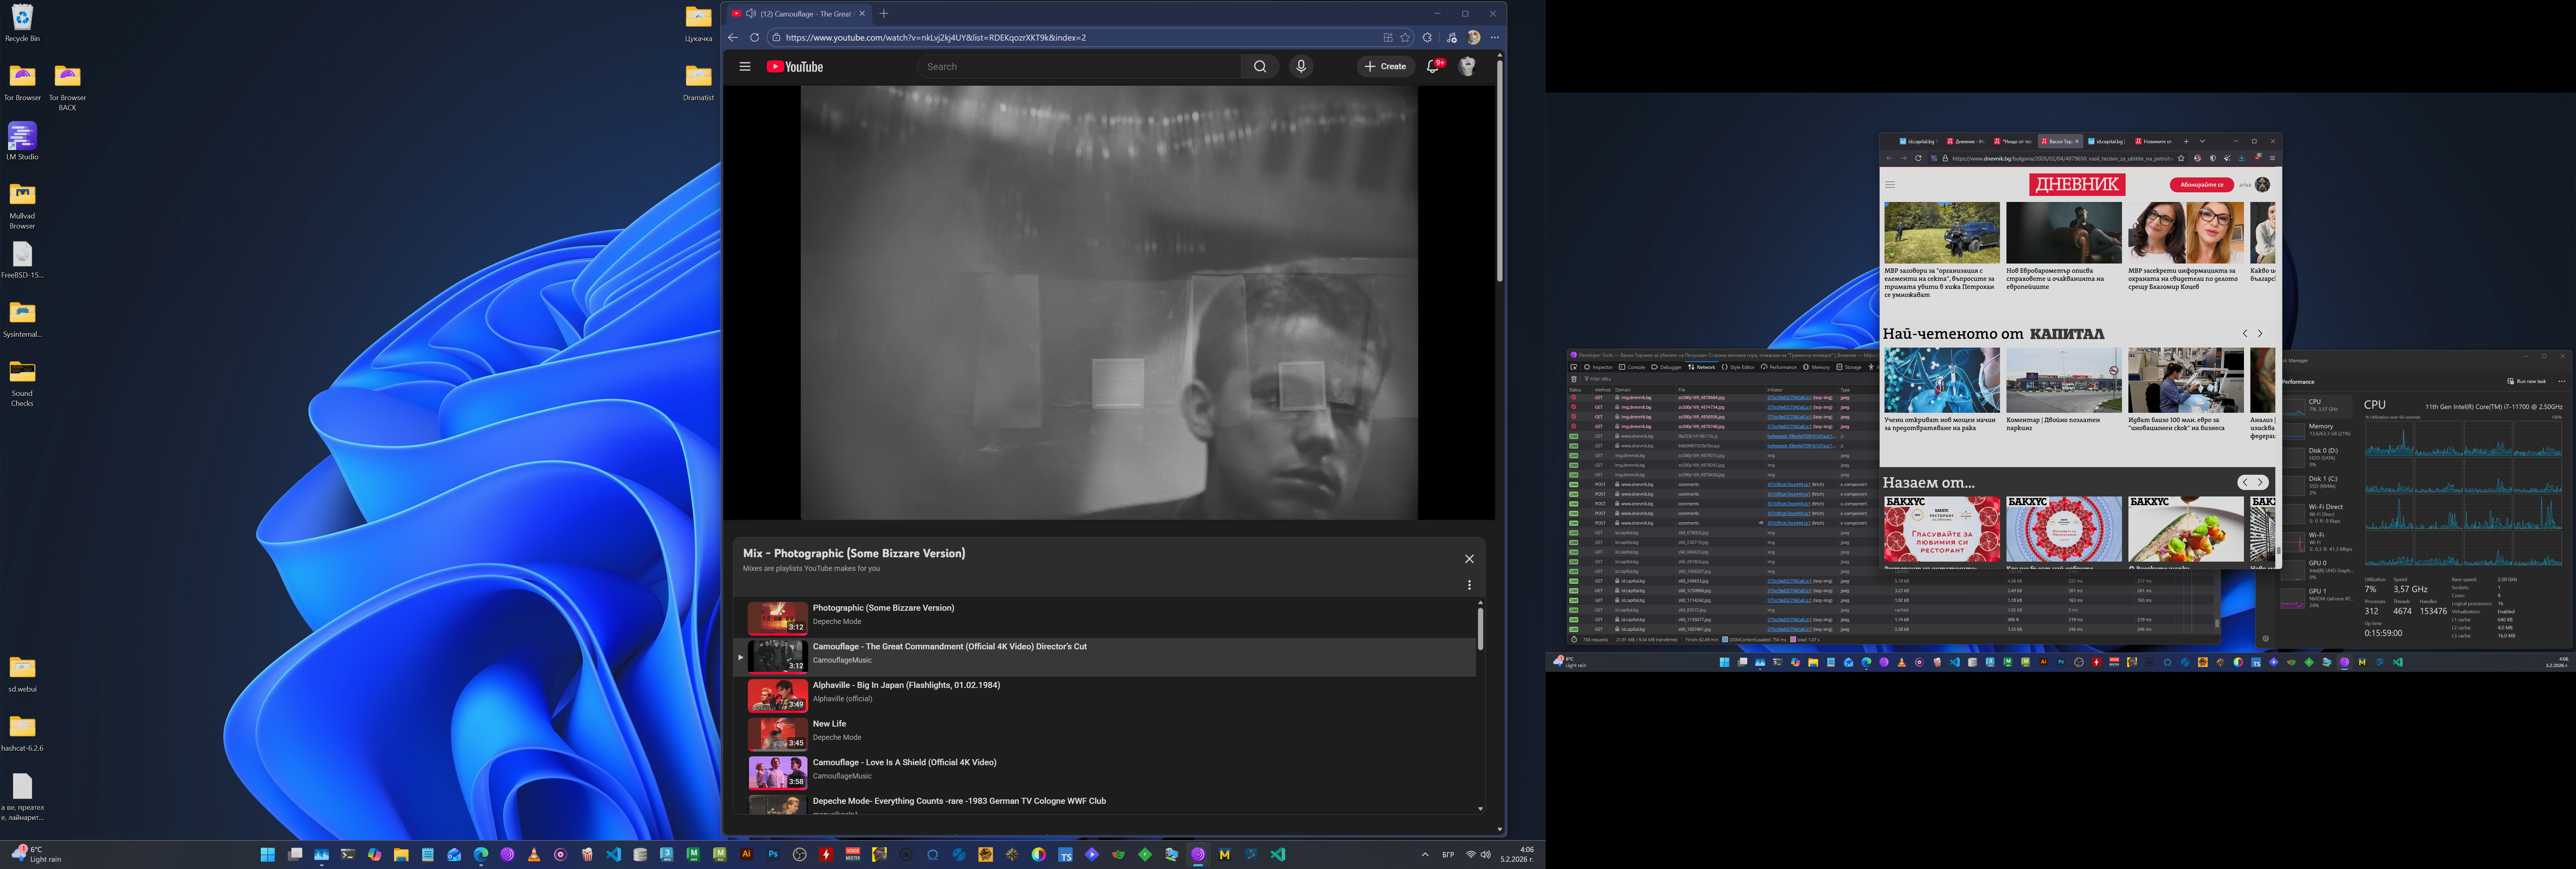Open VLC media player from taskbar
This screenshot has width=2576, height=869.
point(534,855)
